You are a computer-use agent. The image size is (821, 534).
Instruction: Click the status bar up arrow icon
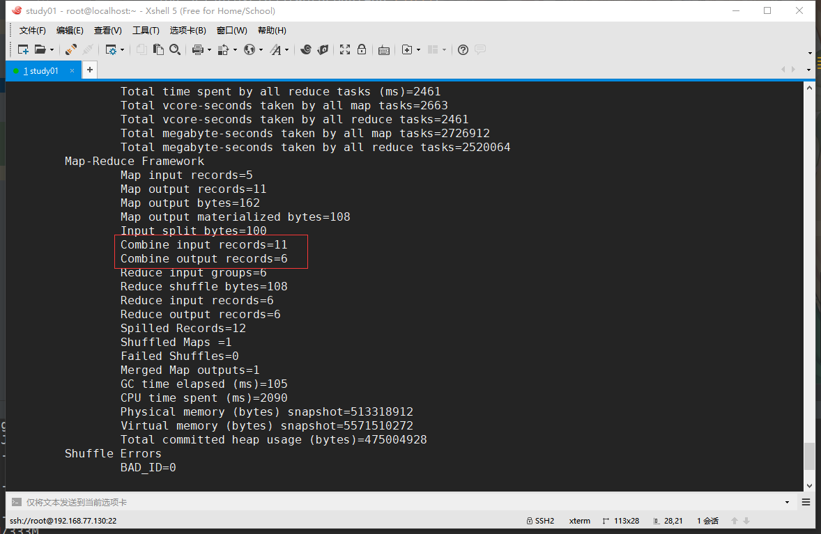[x=735, y=521]
